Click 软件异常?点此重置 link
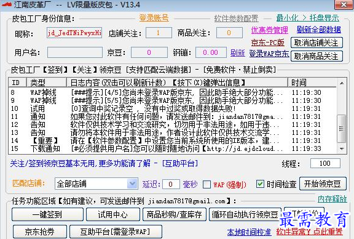 (309, 232)
